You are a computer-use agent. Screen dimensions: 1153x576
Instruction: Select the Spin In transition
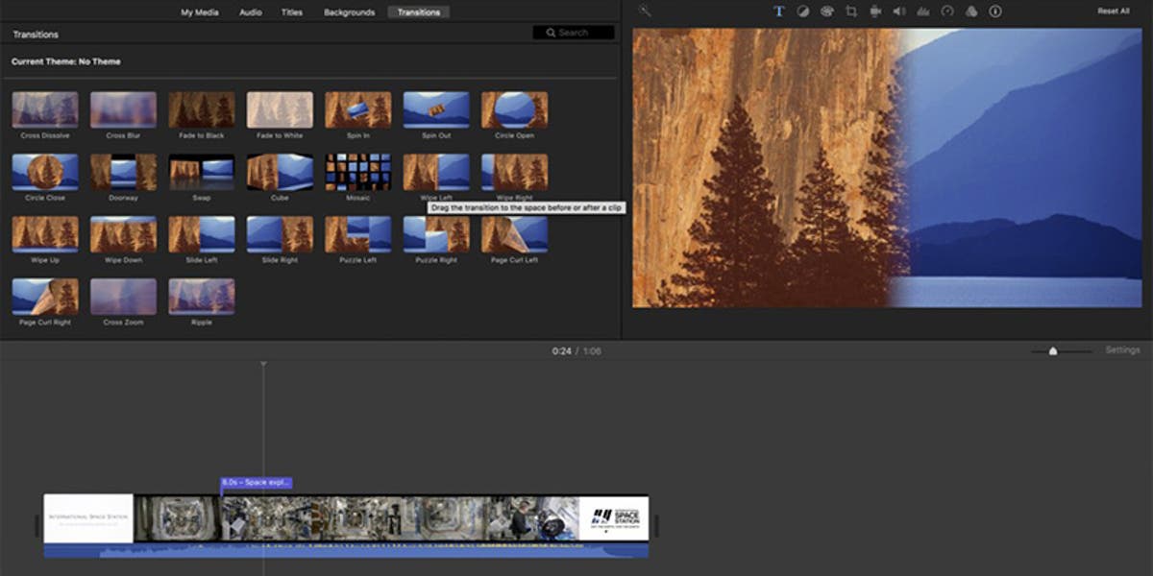[x=358, y=115]
